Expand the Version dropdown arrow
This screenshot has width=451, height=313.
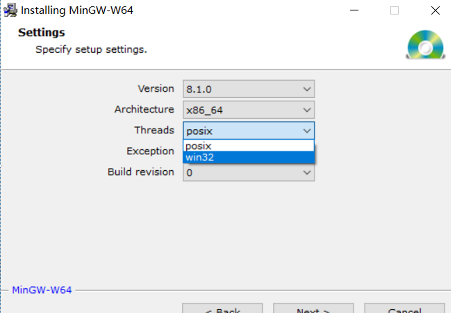[307, 89]
